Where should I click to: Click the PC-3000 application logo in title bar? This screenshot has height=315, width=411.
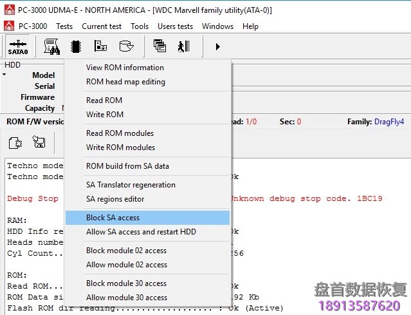(10, 10)
